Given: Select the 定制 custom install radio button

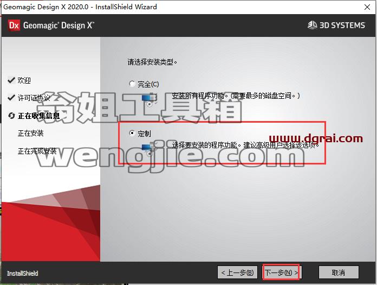Looking at the screenshot, I should pos(132,133).
